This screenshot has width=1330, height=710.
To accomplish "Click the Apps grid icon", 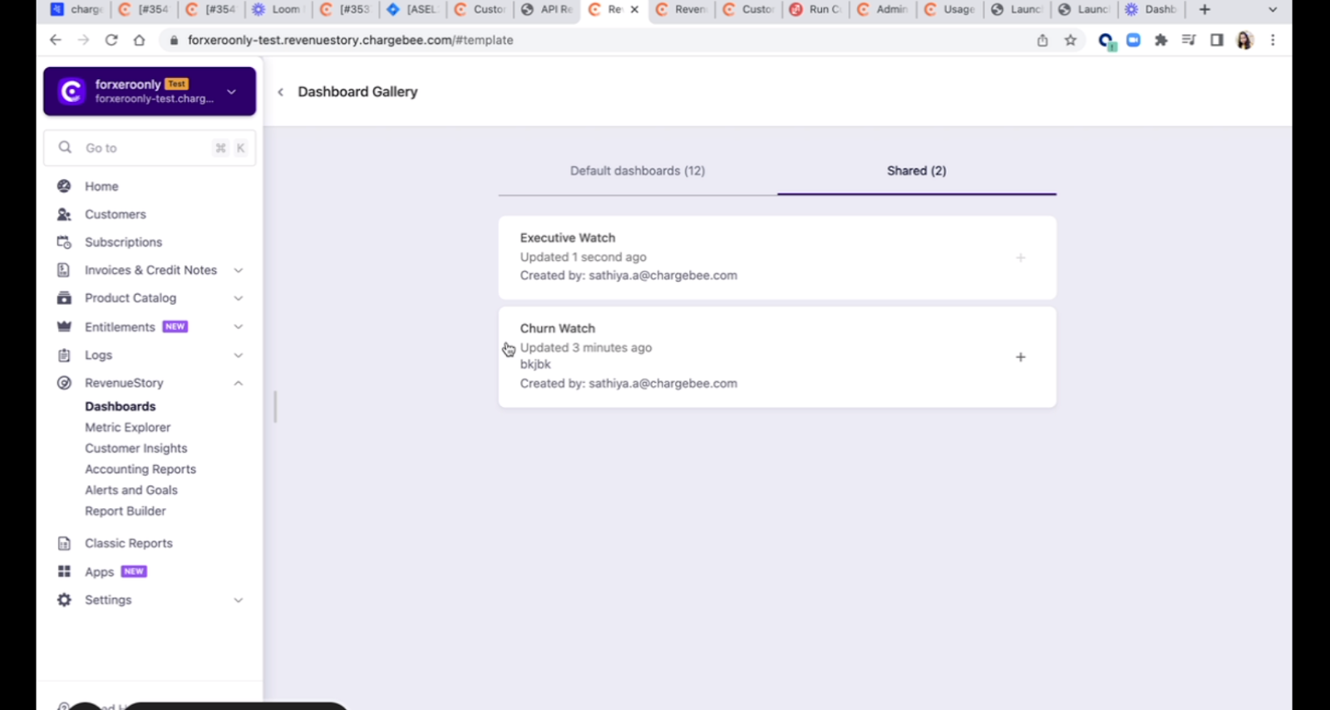I will pos(64,571).
